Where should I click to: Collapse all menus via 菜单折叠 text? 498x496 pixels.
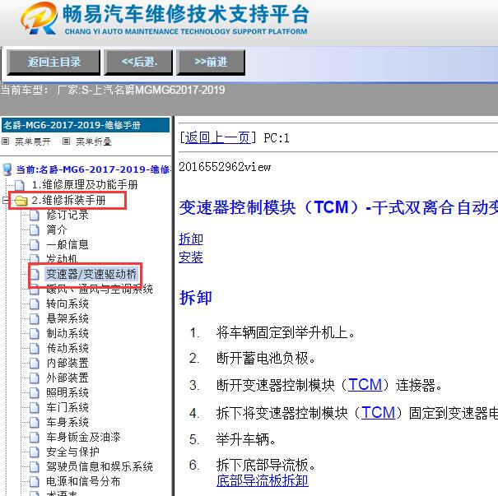pyautogui.click(x=94, y=141)
